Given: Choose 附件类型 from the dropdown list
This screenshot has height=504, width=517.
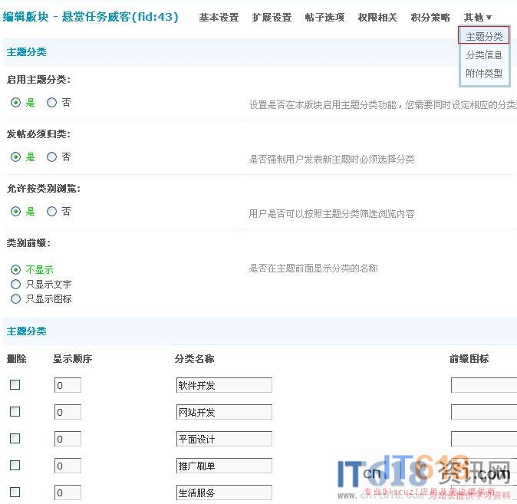Looking at the screenshot, I should [484, 73].
